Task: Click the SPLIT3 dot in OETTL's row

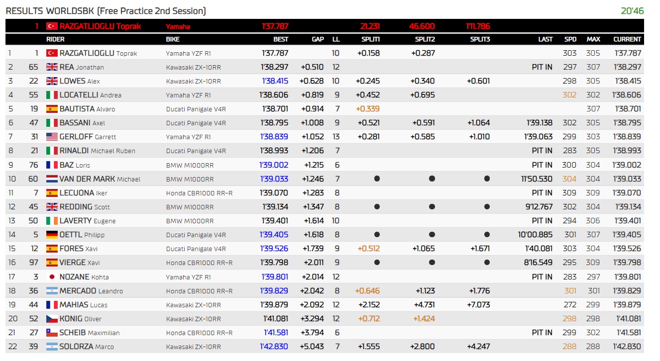Action: [x=487, y=234]
